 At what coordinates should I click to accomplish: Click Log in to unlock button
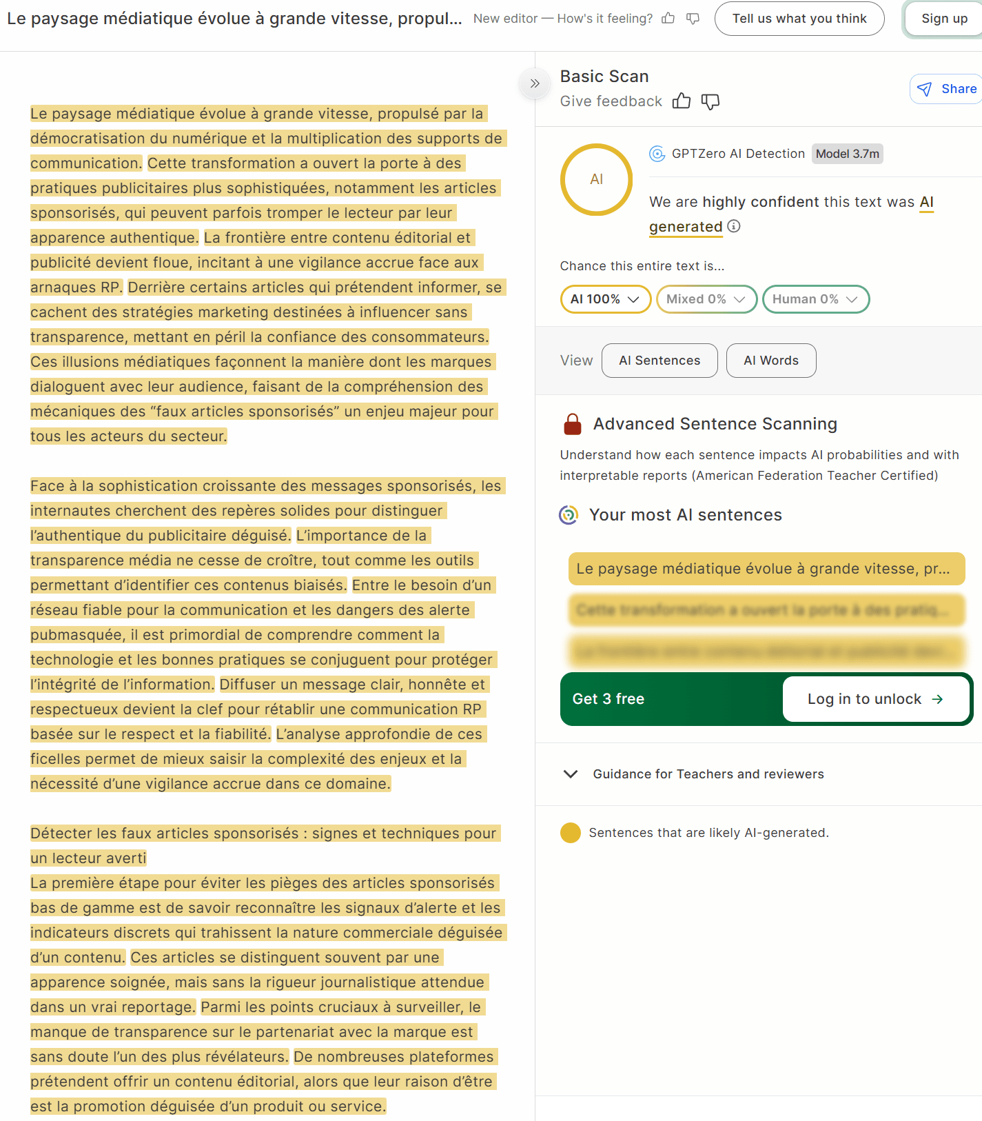(x=875, y=699)
